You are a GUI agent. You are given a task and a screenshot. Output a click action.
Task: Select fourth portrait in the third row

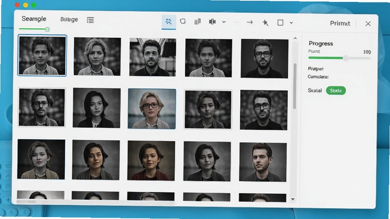(207, 162)
